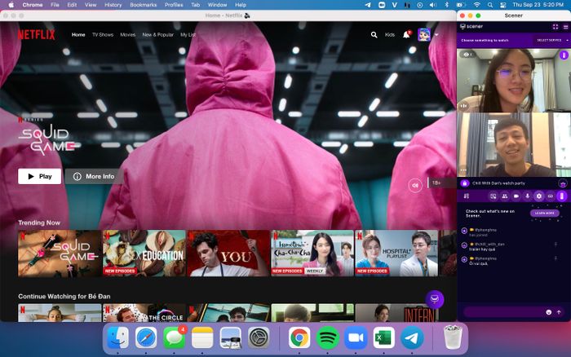This screenshot has width=571, height=357.
Task: Select the Hometown Cha-Cha-Cha thumbnail
Action: click(x=312, y=253)
